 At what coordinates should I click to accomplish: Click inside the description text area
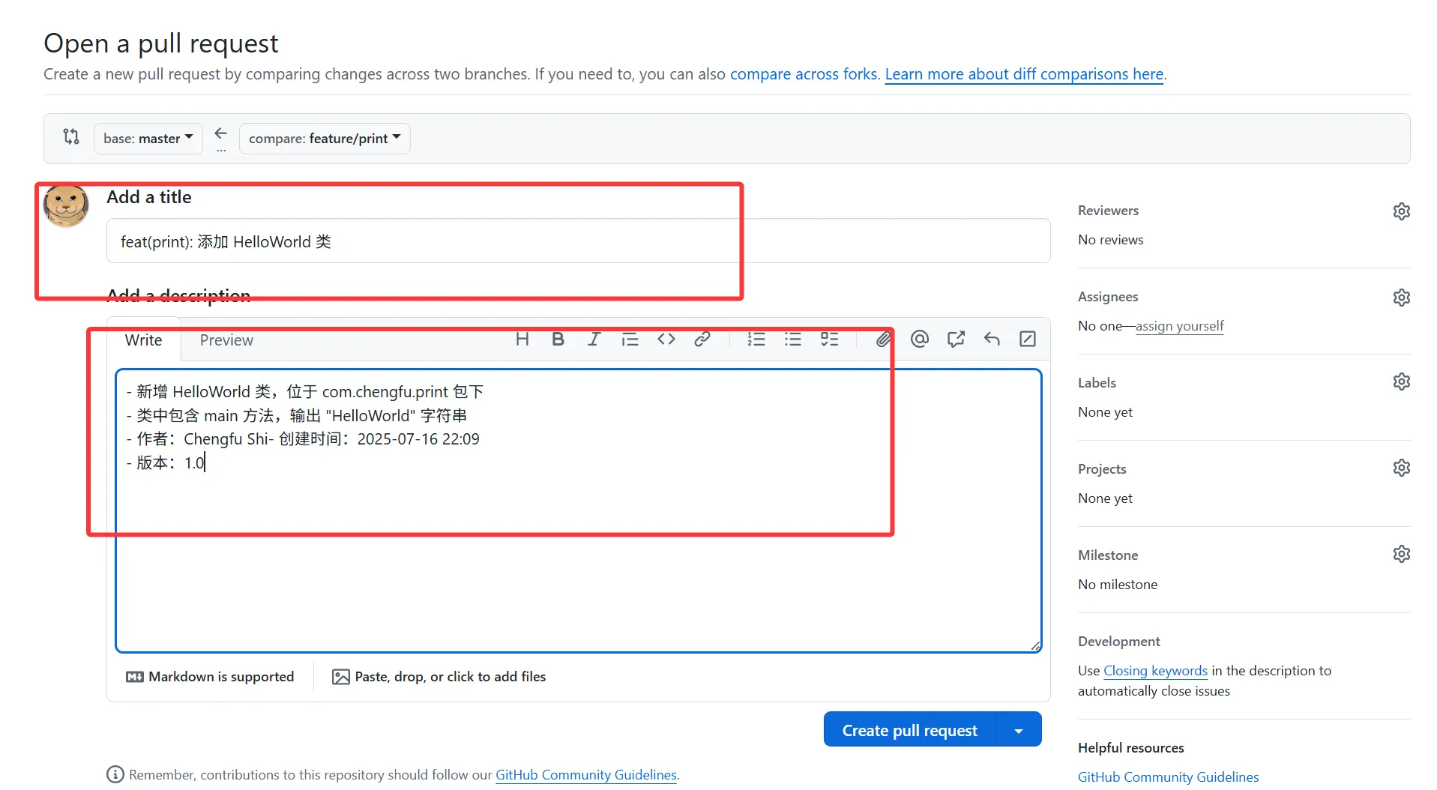[x=578, y=510]
